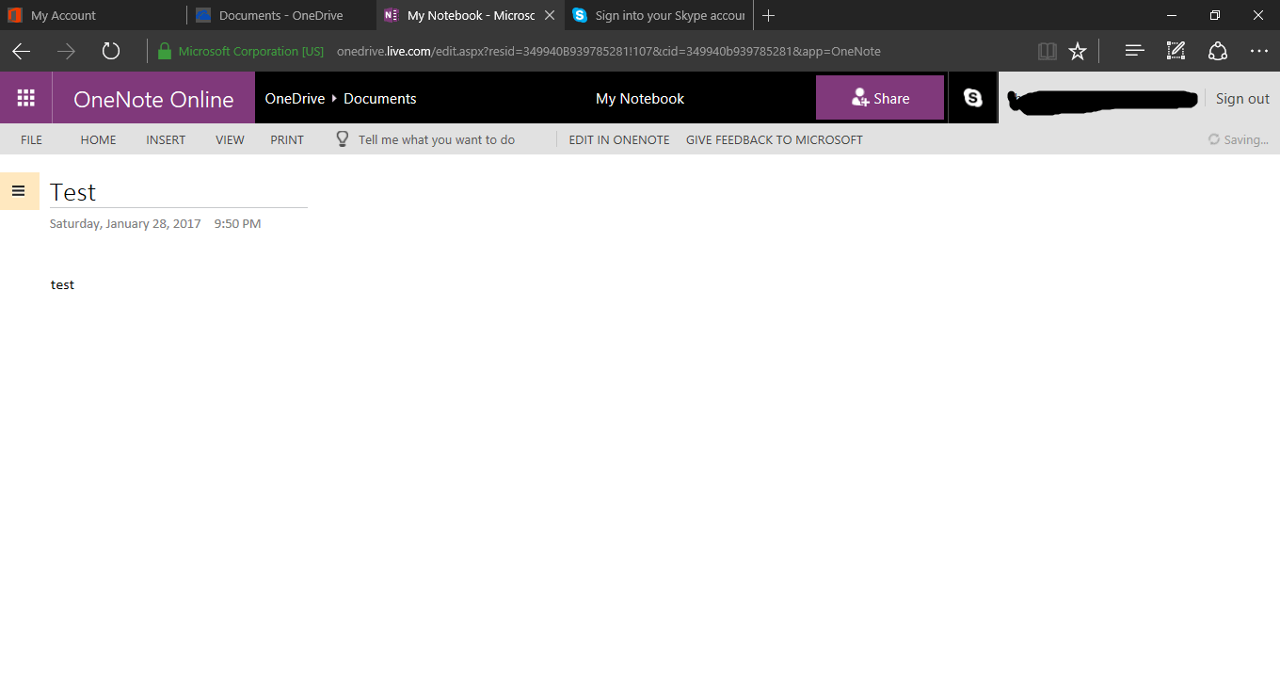Click the Tell me what you want field
This screenshot has width=1280, height=695.
[x=437, y=139]
